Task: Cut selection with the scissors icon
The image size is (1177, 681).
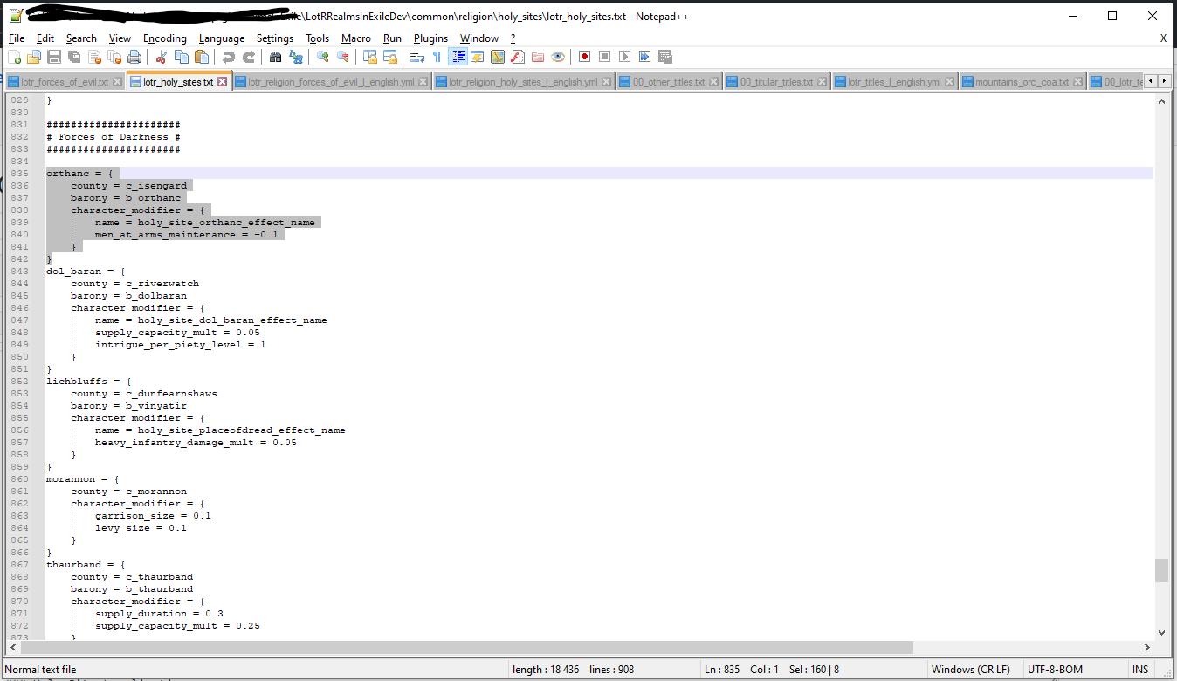Action: point(162,57)
